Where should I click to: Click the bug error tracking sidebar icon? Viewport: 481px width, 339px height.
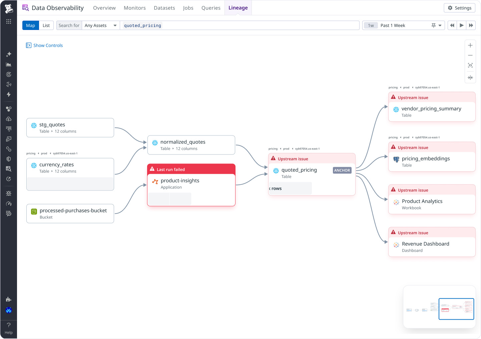coord(9,193)
